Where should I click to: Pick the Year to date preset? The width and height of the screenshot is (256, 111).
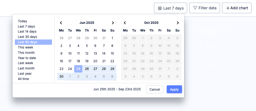[x=27, y=58]
